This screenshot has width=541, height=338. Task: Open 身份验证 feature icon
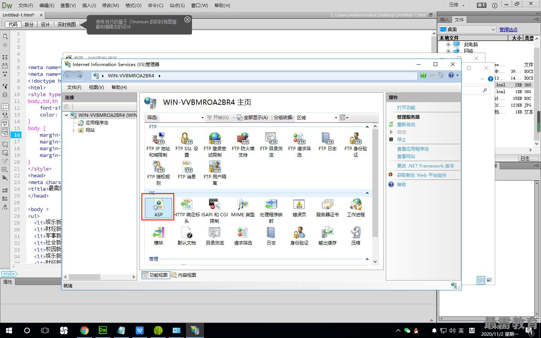tap(299, 236)
